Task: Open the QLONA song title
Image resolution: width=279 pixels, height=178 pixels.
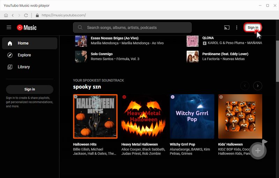Action: click(x=208, y=38)
